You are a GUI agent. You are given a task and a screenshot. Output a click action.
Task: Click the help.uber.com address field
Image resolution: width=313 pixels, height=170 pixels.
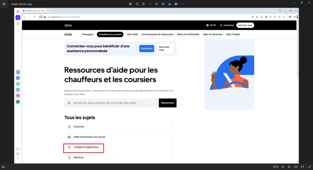pyautogui.click(x=64, y=17)
